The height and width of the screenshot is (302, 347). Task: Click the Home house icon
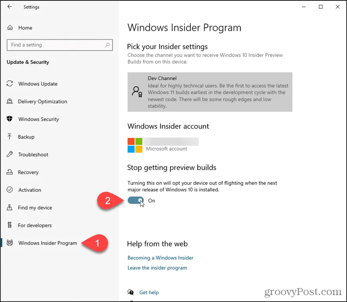10,28
